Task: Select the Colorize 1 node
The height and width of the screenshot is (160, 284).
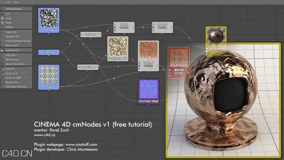Action: coord(88,67)
